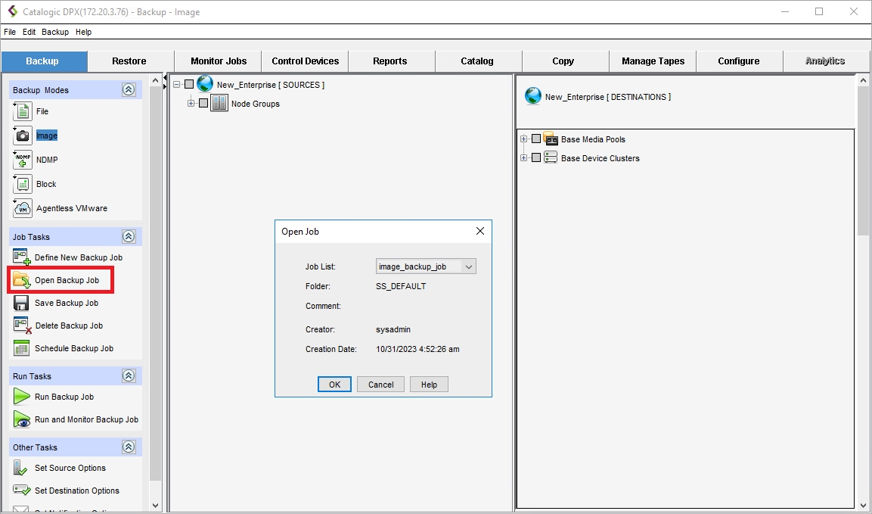Select the NDMP backup mode icon
This screenshot has height=514, width=872.
(22, 160)
